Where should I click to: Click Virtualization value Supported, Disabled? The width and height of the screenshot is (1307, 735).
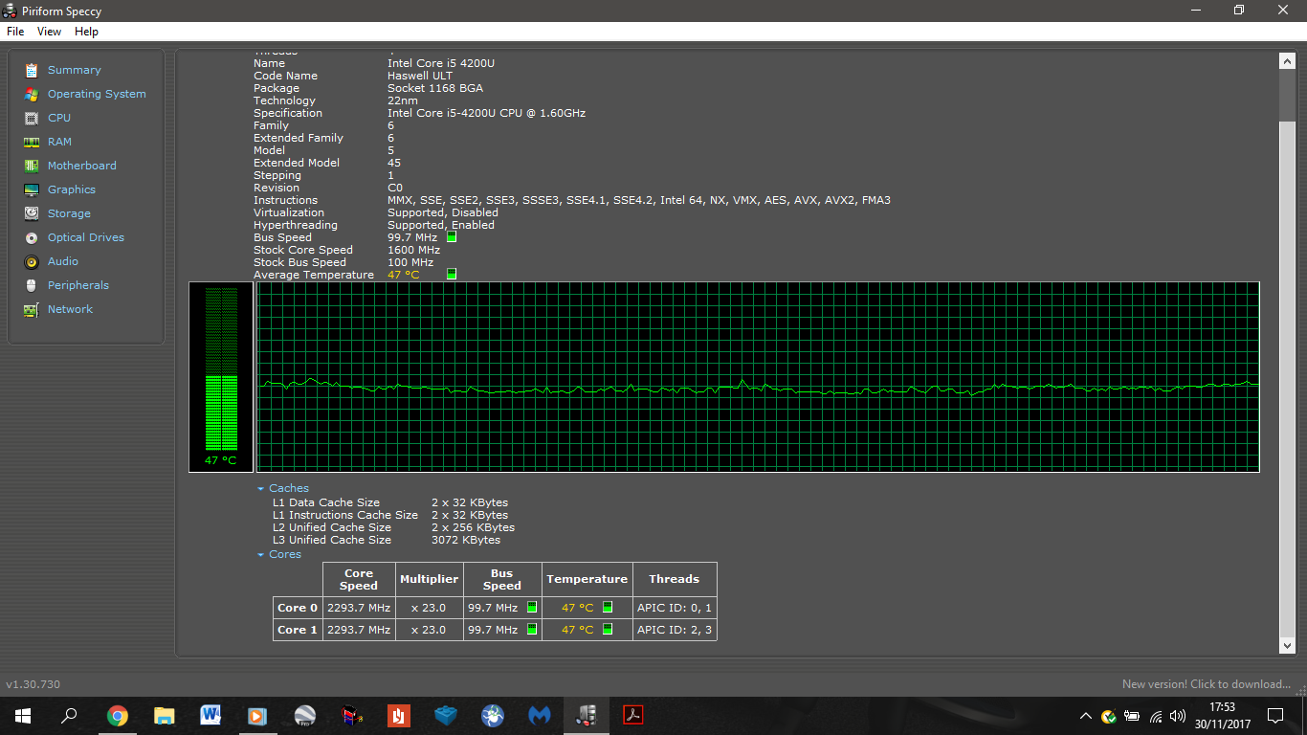coord(443,212)
